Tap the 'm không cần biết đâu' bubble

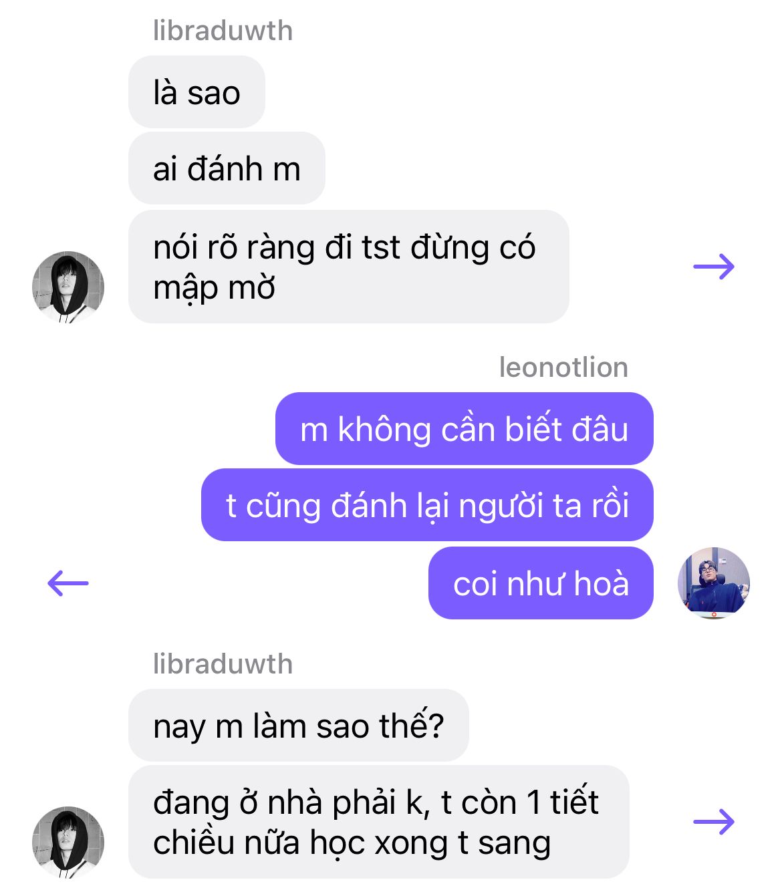click(x=465, y=429)
